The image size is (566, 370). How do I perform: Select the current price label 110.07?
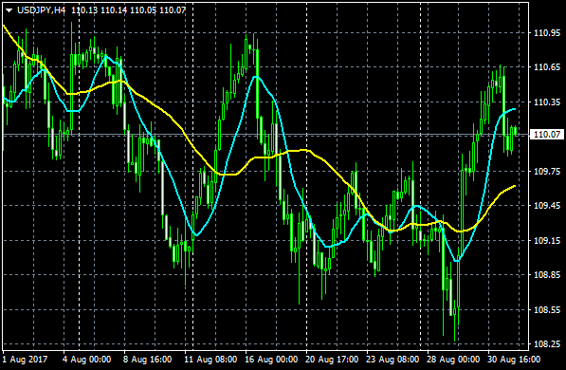point(547,135)
